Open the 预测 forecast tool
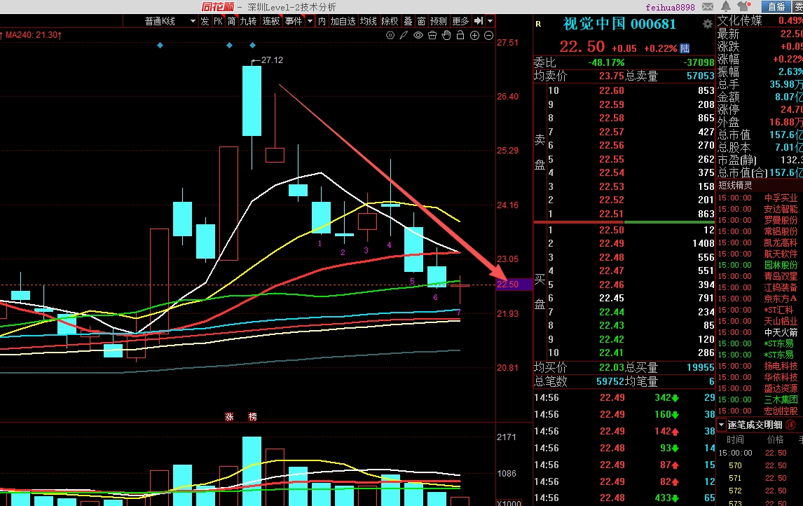803x506 pixels. [x=439, y=21]
